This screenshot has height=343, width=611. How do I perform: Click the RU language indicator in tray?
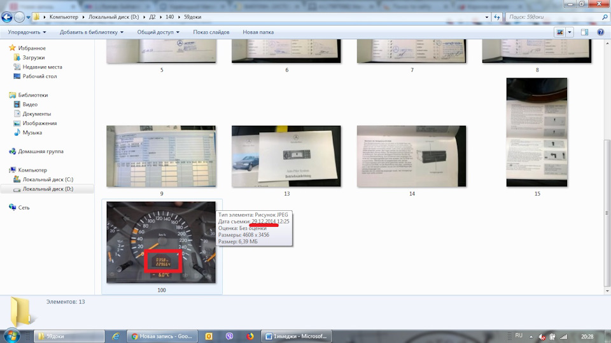519,335
